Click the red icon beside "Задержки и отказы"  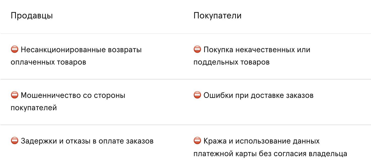pos(15,141)
